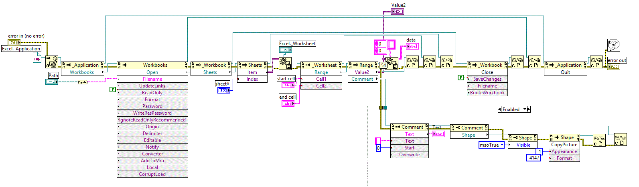Viewport: 639px width, 187px height.
Task: Select the ReadOnly parameter row
Action: 152,93
